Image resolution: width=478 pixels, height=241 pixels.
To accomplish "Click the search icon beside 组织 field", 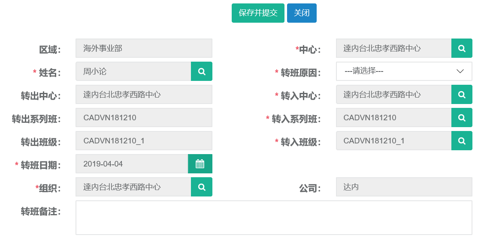I will click(x=201, y=187).
